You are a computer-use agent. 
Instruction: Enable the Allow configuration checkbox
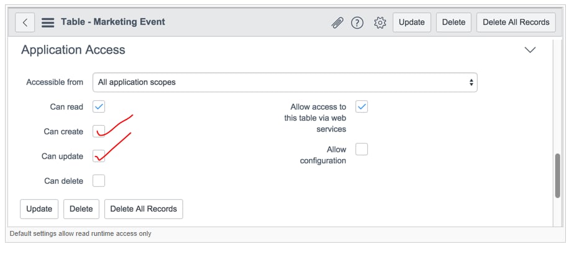362,149
